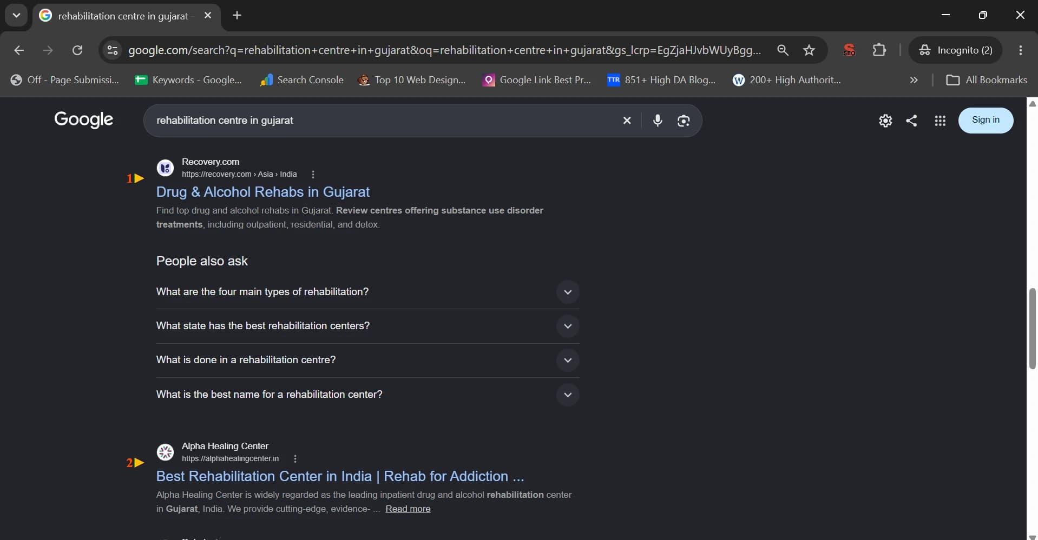Viewport: 1038px width, 540px height.
Task: Open the Search Console bookmark
Action: [301, 80]
